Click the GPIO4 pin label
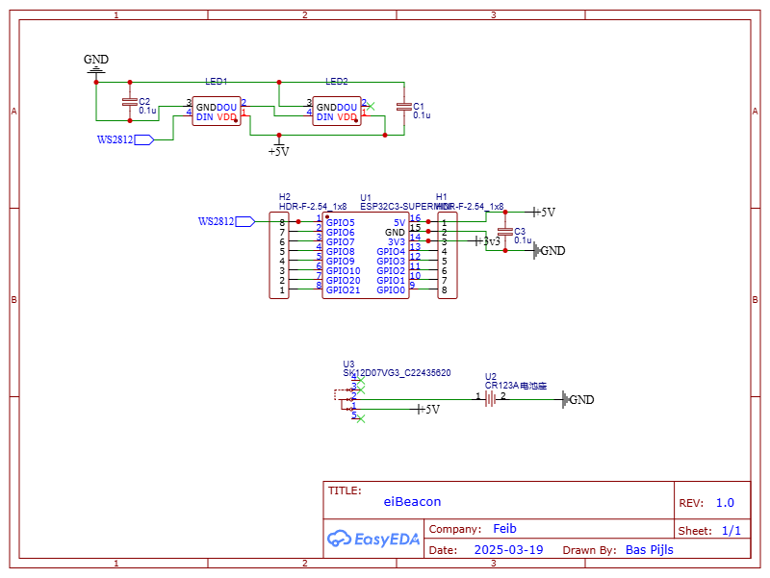770x578 pixels. click(391, 252)
